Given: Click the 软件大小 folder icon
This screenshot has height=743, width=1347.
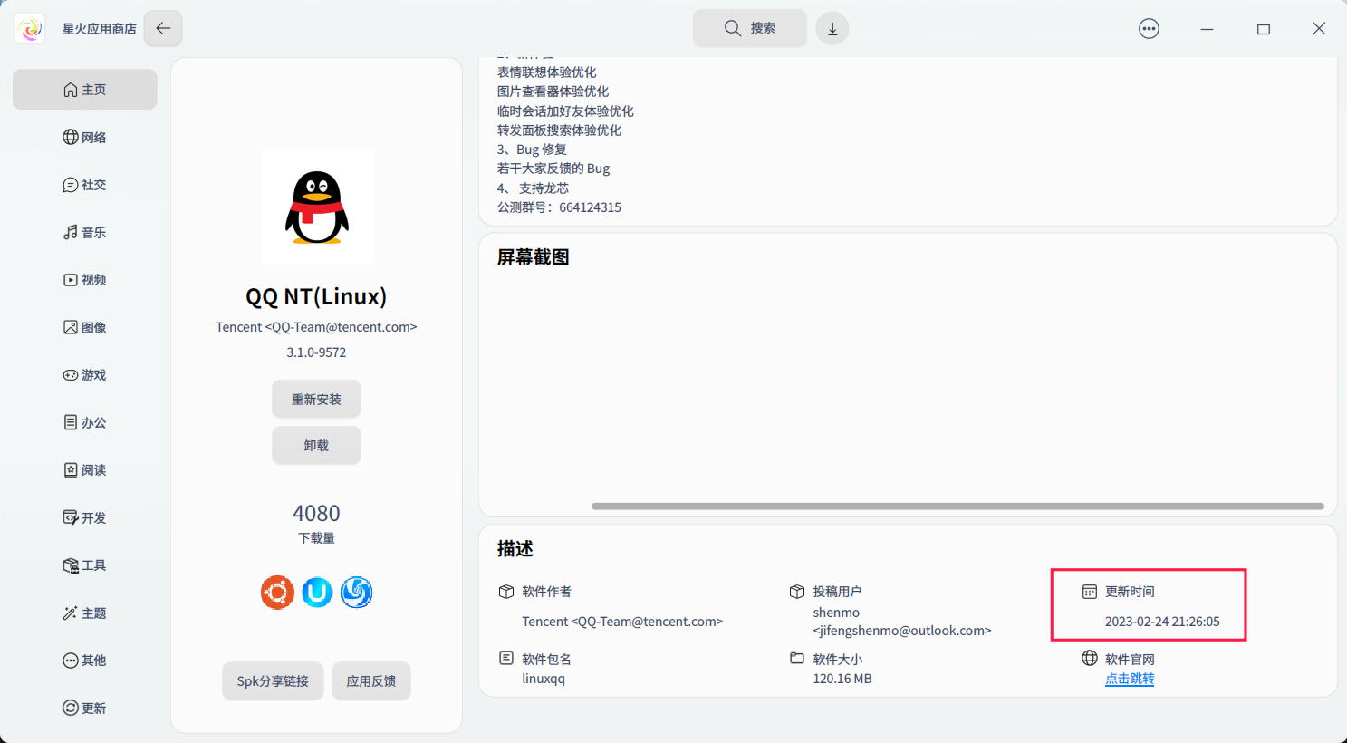Looking at the screenshot, I should [797, 658].
